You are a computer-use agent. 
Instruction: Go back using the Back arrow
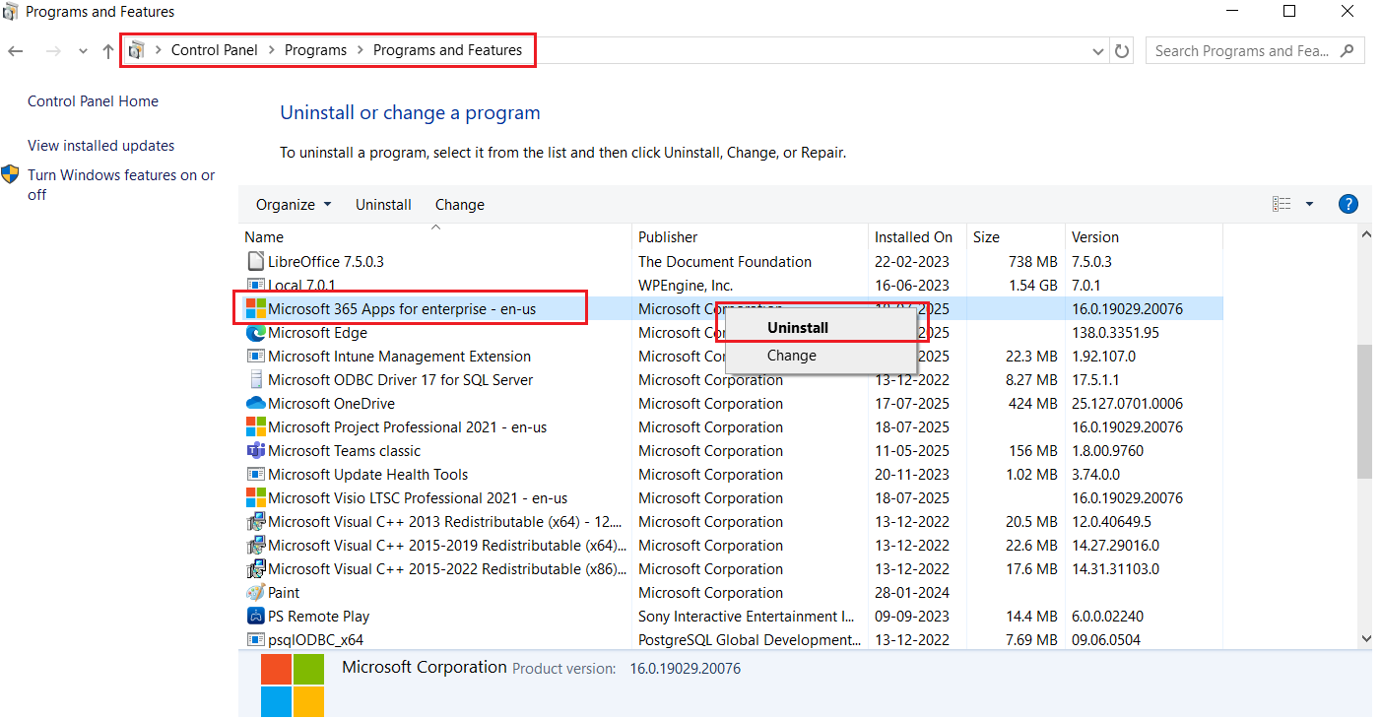tap(16, 51)
